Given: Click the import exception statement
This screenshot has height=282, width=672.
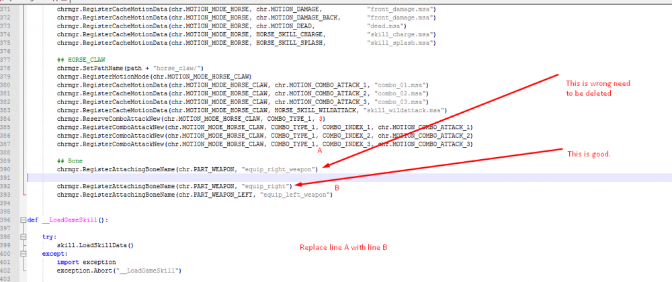Looking at the screenshot, I should [x=86, y=262].
